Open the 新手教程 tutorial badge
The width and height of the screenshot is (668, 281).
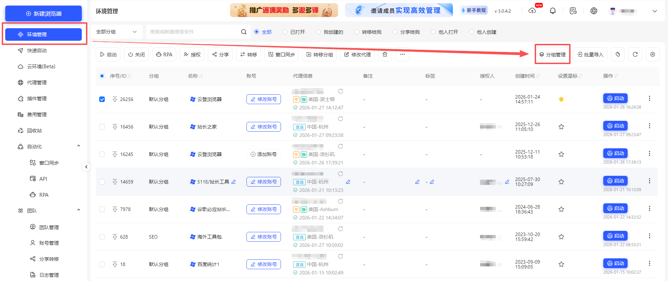473,10
